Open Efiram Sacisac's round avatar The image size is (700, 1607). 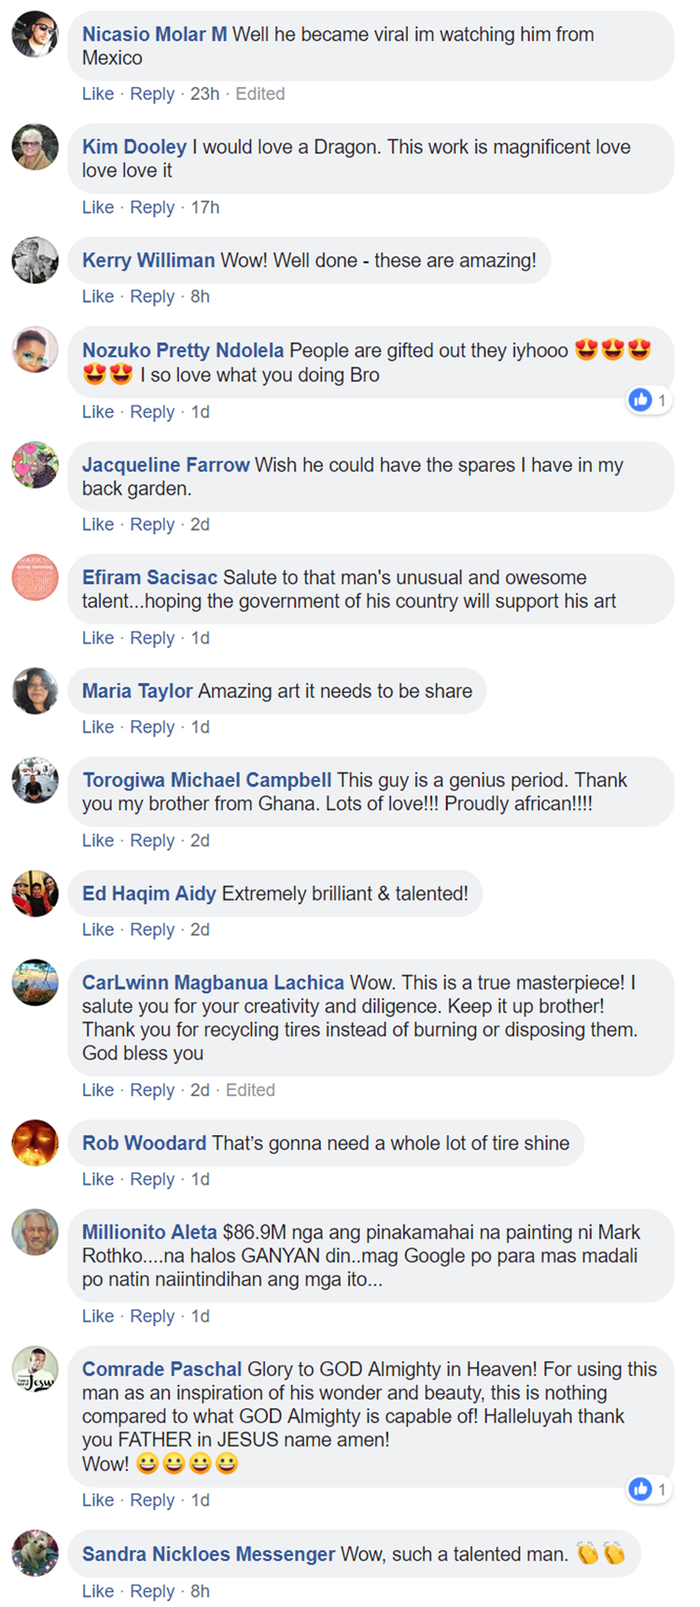tap(35, 578)
